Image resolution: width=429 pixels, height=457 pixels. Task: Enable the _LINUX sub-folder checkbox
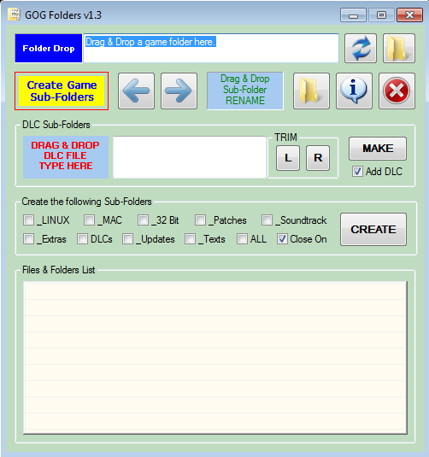28,220
